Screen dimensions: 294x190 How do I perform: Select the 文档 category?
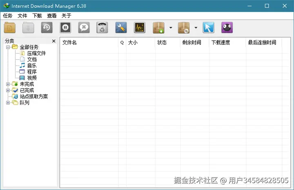click(x=32, y=59)
